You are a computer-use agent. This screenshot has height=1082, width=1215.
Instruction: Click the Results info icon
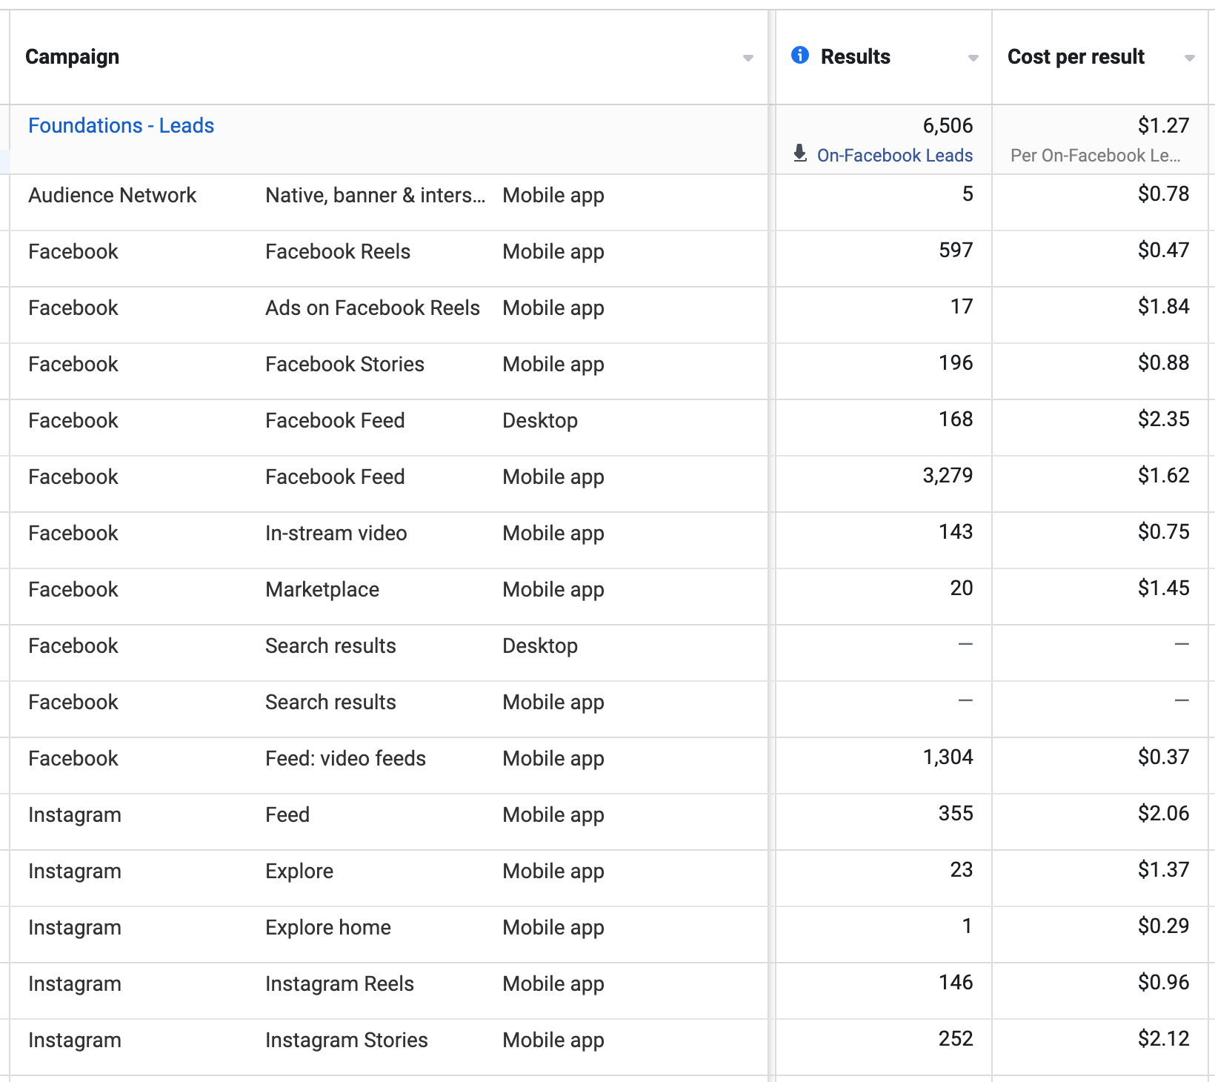[x=799, y=55]
